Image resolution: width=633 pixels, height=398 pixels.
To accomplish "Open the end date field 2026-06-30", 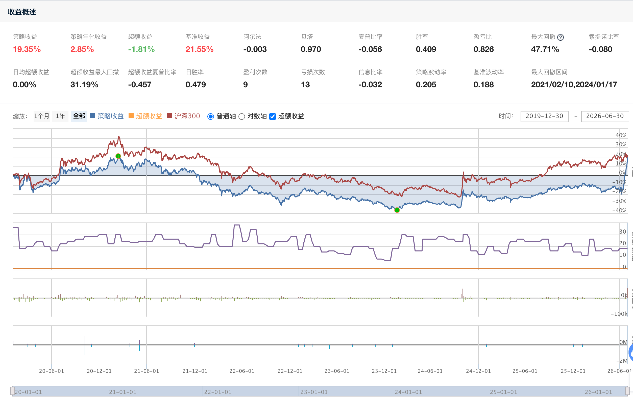I will (x=605, y=116).
